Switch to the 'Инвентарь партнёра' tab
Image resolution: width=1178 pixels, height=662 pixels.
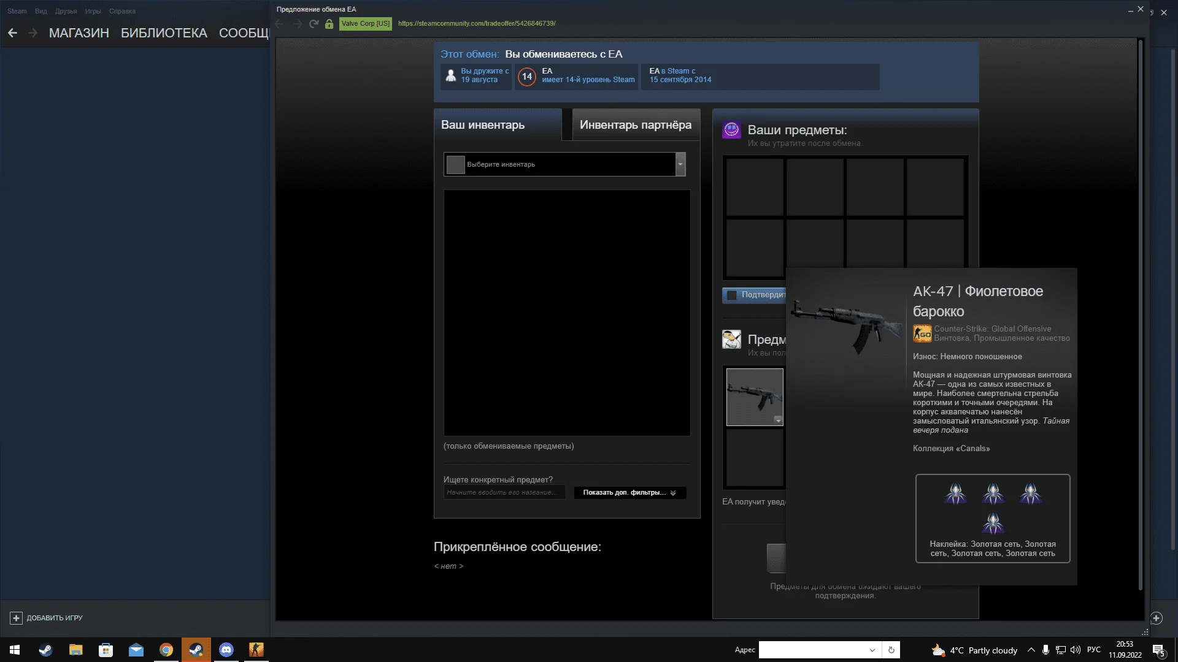click(x=635, y=125)
